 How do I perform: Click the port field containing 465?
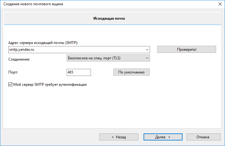point(79,72)
